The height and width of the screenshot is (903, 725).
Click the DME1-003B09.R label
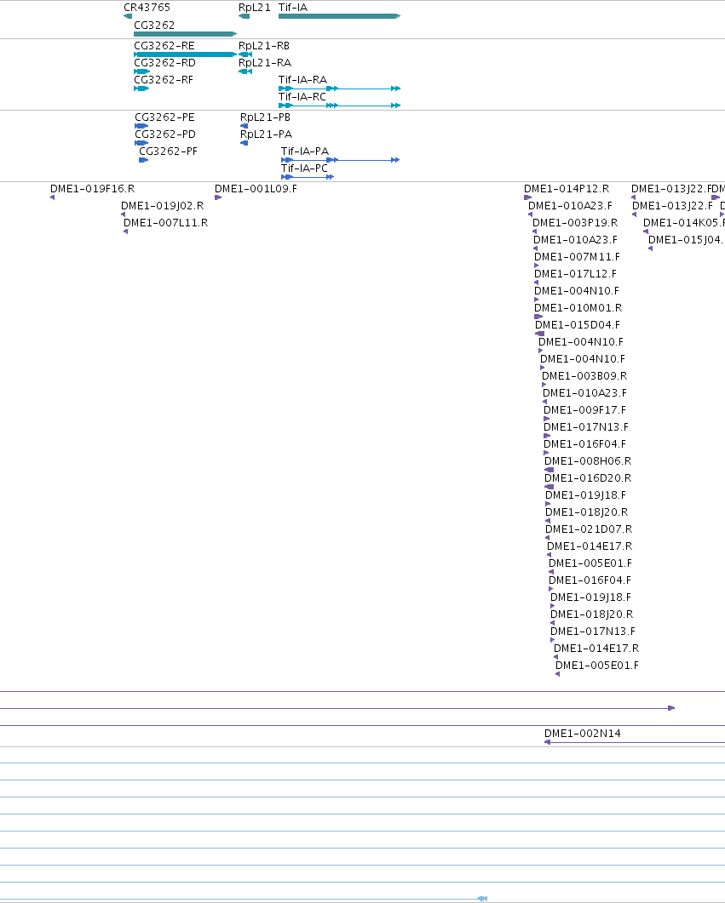point(584,376)
